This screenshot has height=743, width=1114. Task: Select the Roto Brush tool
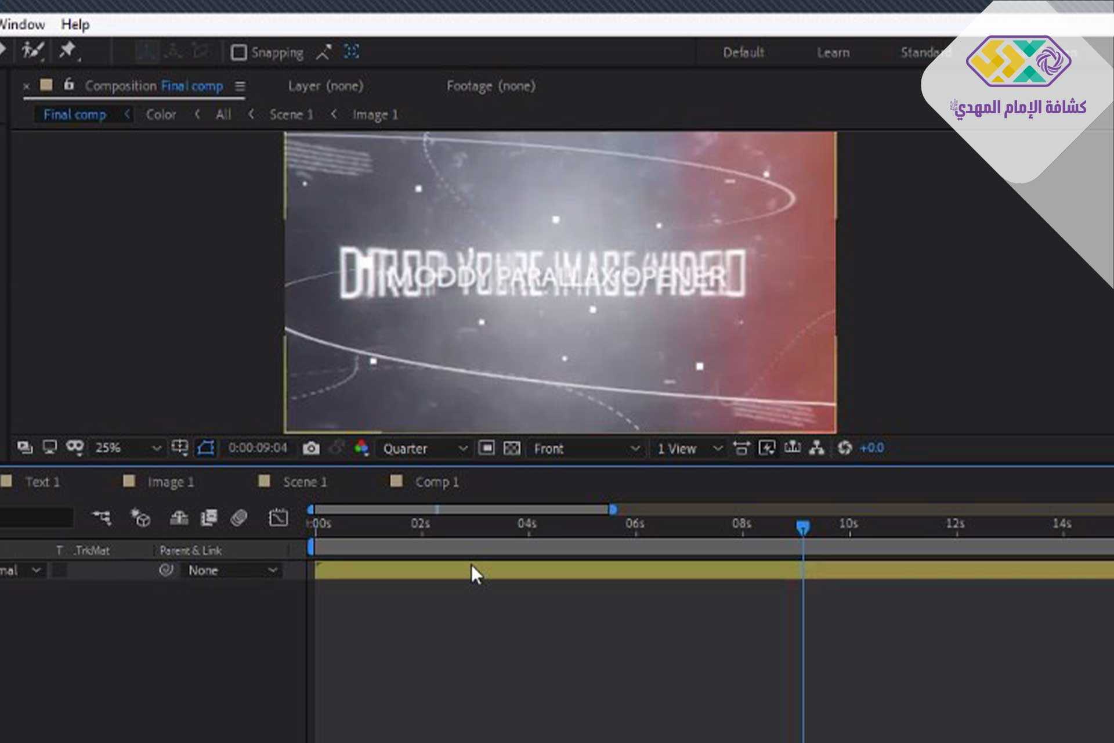32,51
